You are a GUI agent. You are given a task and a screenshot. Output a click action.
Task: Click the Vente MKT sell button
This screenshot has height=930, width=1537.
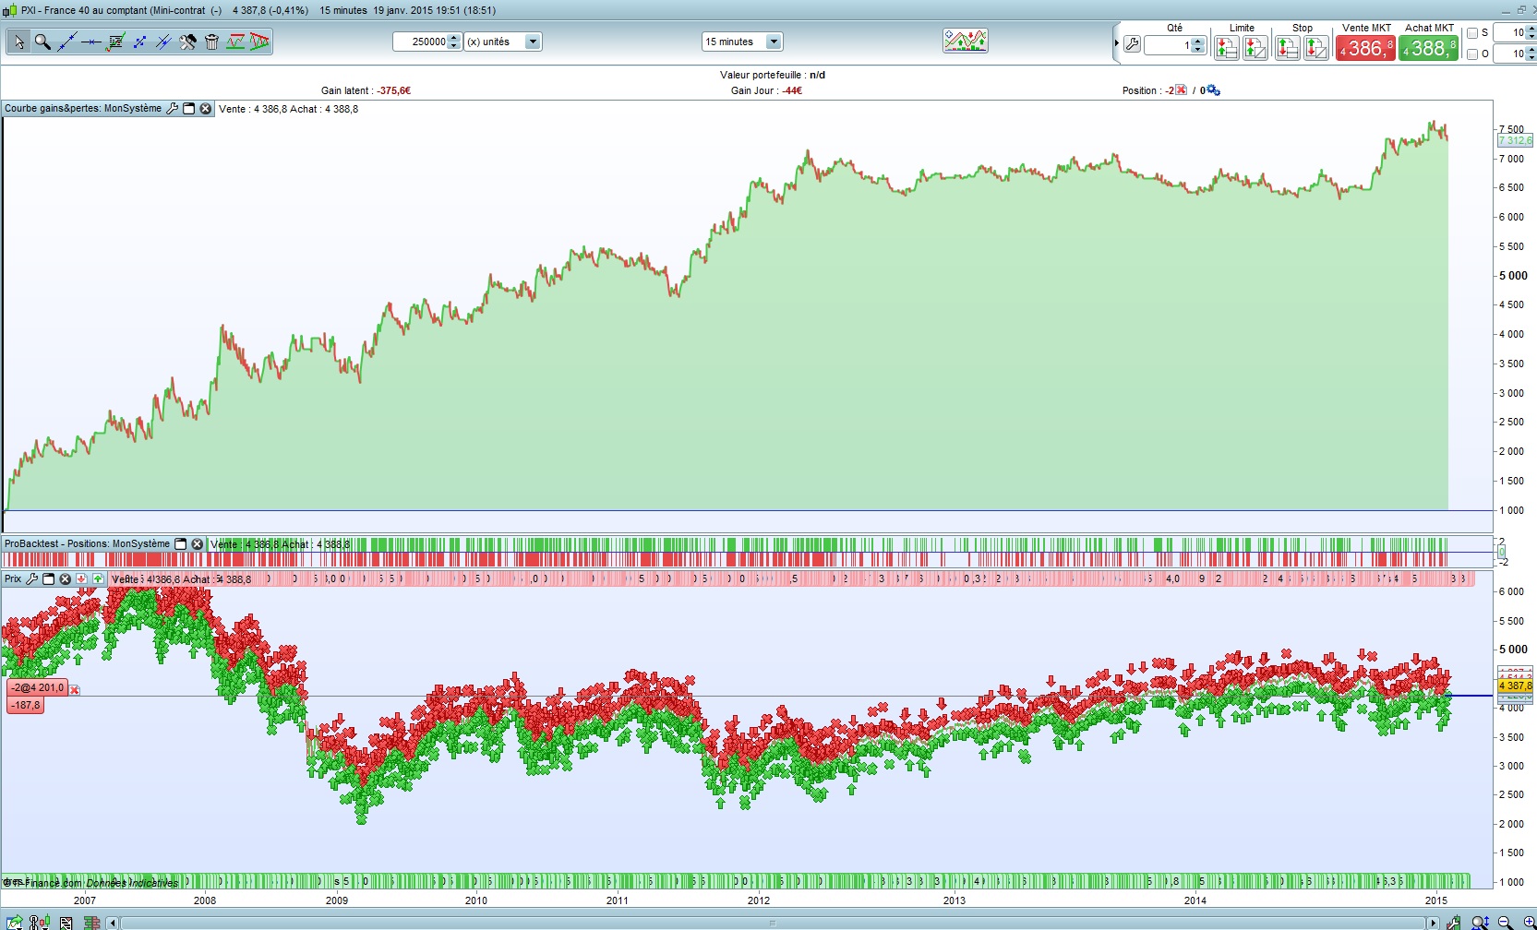1365,48
